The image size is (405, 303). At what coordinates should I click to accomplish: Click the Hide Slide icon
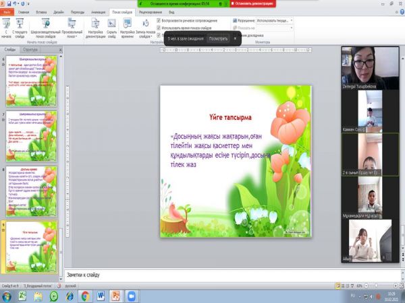tap(112, 24)
